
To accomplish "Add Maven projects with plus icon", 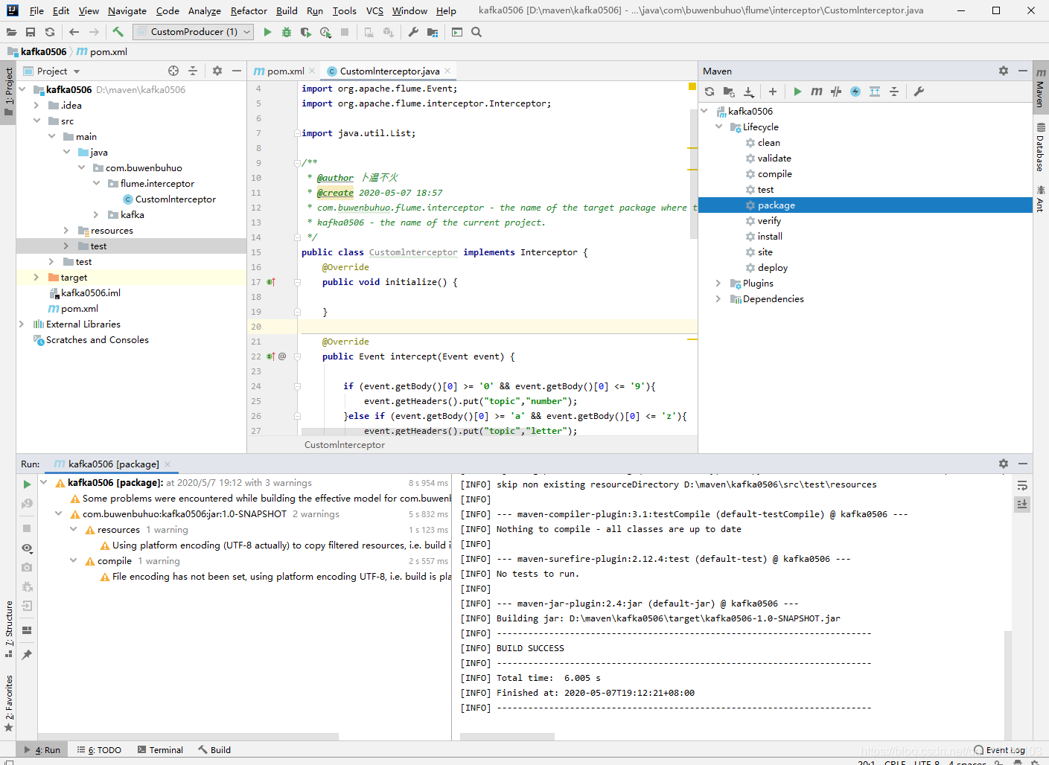I will click(773, 92).
